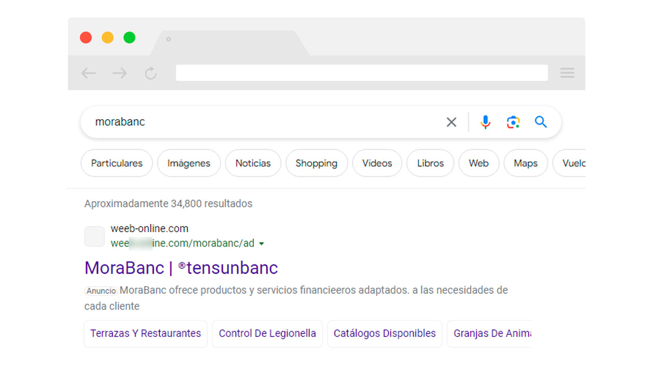Click the weeb-online.com site name
Viewport: 667px width, 368px height.
149,229
